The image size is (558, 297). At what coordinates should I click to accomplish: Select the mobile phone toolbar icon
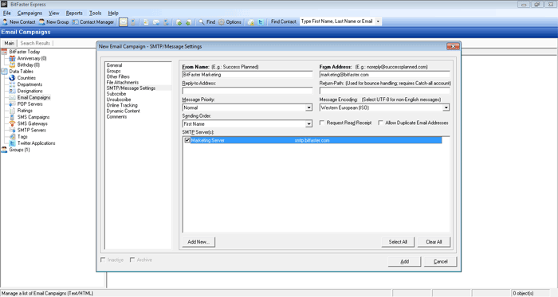pyautogui.click(x=133, y=22)
